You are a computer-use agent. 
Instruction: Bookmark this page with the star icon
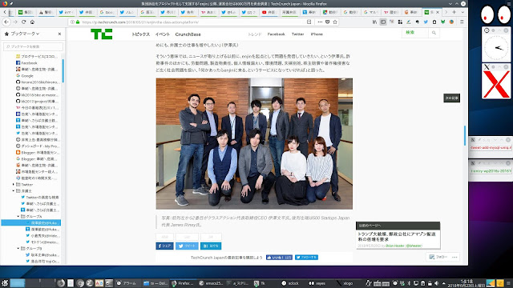click(335, 22)
